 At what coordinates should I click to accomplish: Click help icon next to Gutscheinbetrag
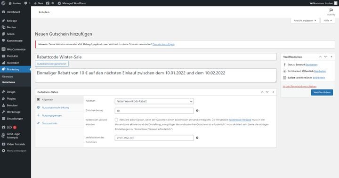click(197, 111)
